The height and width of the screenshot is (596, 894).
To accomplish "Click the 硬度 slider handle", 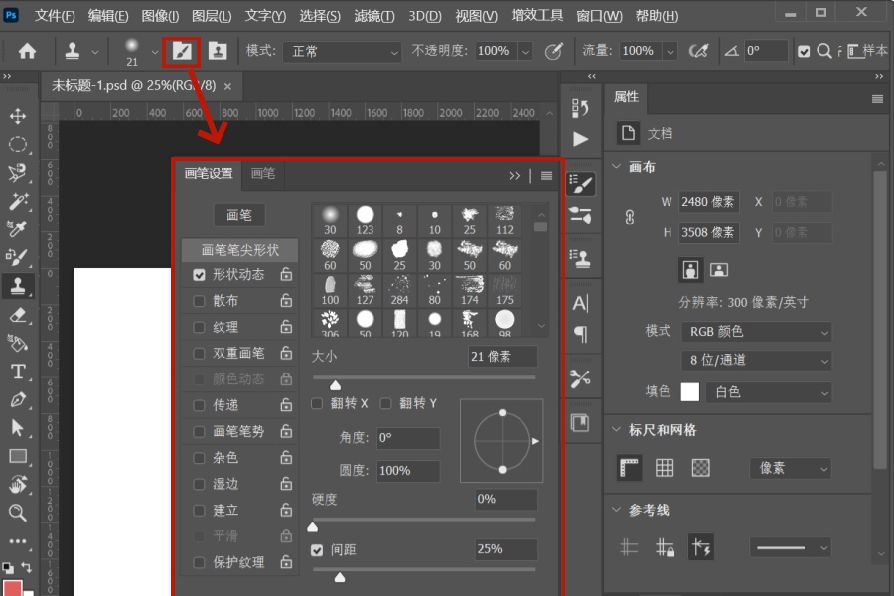I will tap(313, 527).
